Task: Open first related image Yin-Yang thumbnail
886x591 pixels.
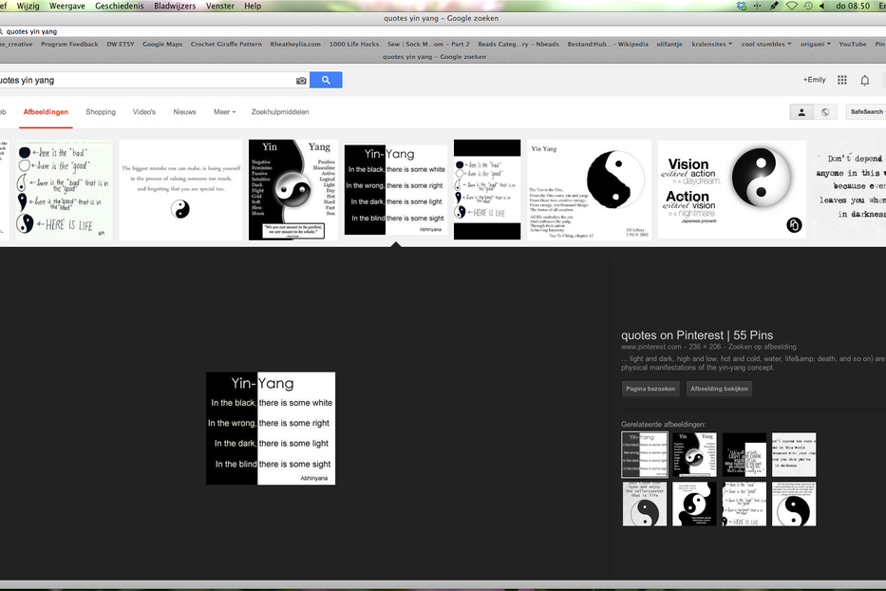Action: point(645,455)
